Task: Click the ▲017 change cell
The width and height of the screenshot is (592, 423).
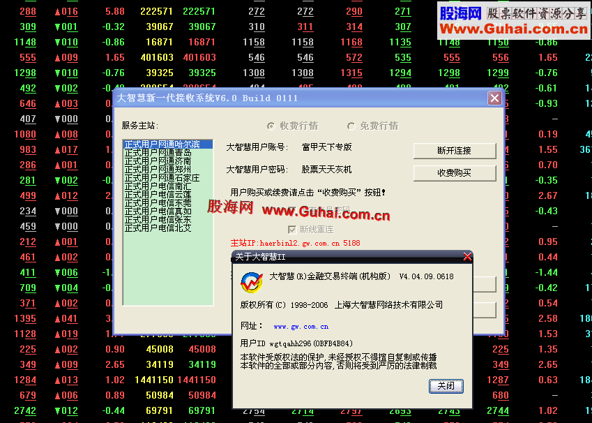Action: [x=66, y=149]
